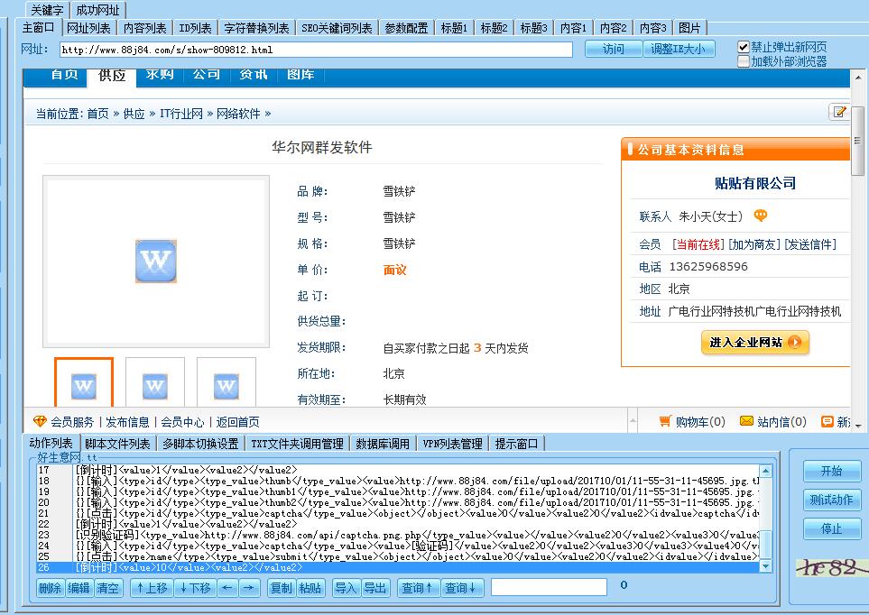Click the 删除 button
The width and height of the screenshot is (869, 615).
point(50,588)
